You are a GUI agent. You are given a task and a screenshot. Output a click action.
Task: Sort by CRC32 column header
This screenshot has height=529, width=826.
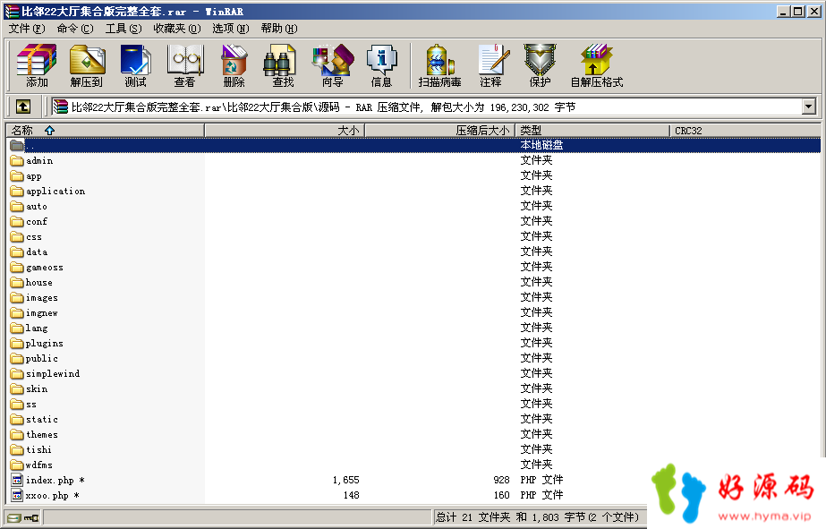click(745, 130)
